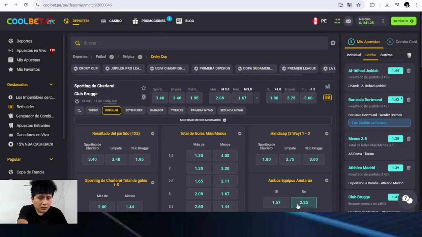Select the Si 1.57 odds for both teams scoring
The height and width of the screenshot is (237, 422).
[x=276, y=203]
